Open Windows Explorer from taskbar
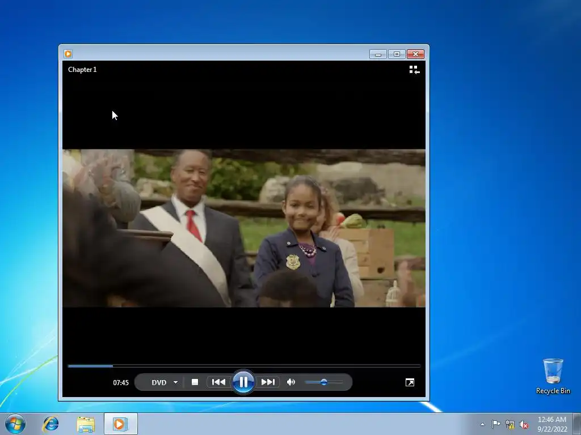Screen dimensions: 581x435 (x=86, y=424)
